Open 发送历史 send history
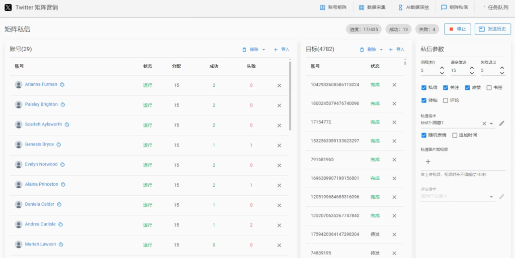Screen dimensions: 515x258 [x=493, y=29]
